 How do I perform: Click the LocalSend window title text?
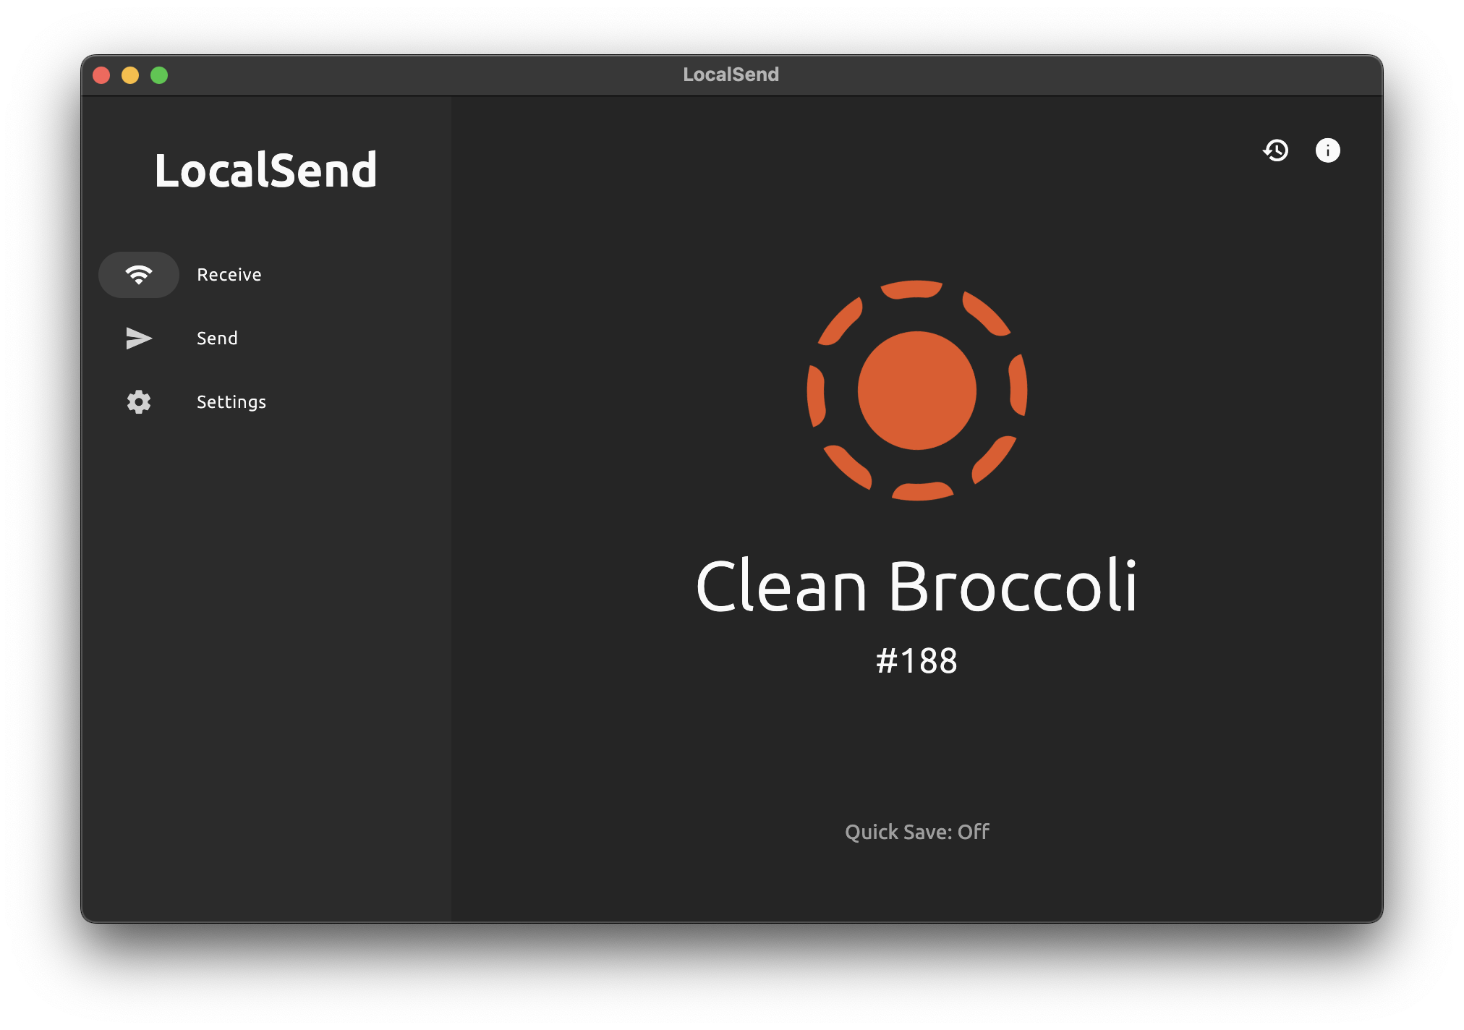[x=731, y=75]
